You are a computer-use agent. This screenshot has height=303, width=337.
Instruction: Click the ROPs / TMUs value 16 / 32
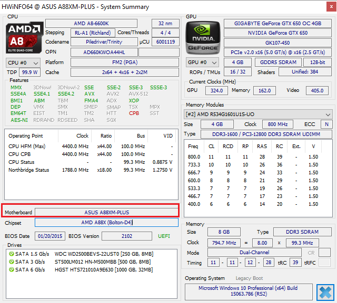click(237, 72)
